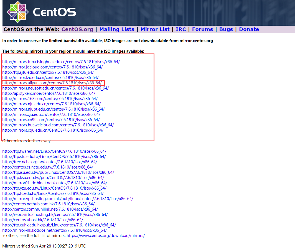
Task: Open mirrors.huaweicloud.com mirror link
Action: [58, 125]
